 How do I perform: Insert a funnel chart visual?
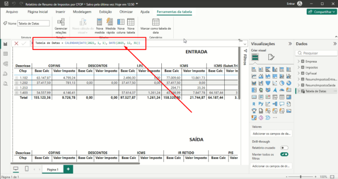268,83
